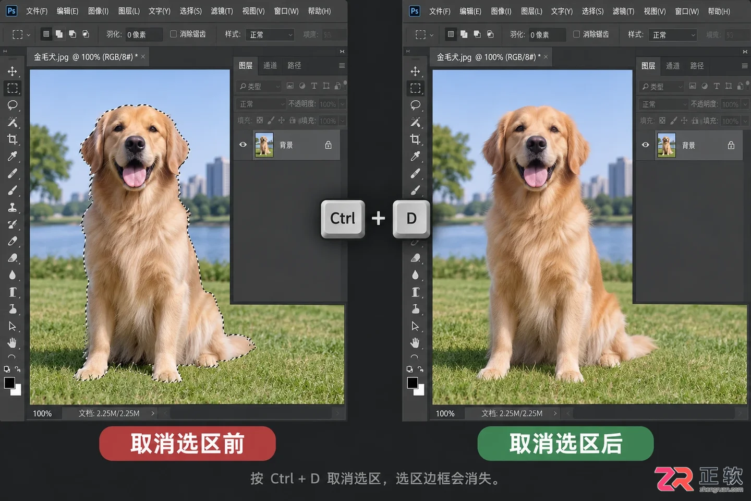The image size is (751, 501).
Task: Expand the status bar 文档 arrow in 取消选区前 window
Action: pos(153,413)
